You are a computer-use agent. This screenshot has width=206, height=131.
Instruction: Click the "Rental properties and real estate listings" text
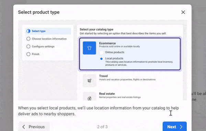120,97
